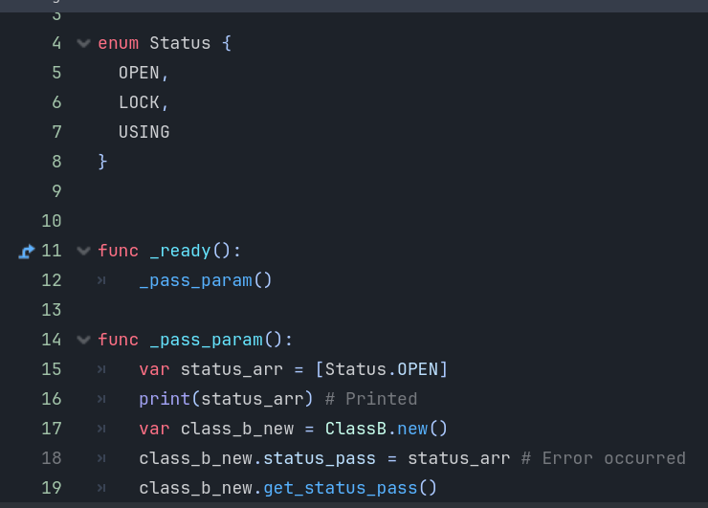Click the indent tab marker on line 17
This screenshot has width=708, height=508.
click(x=101, y=429)
